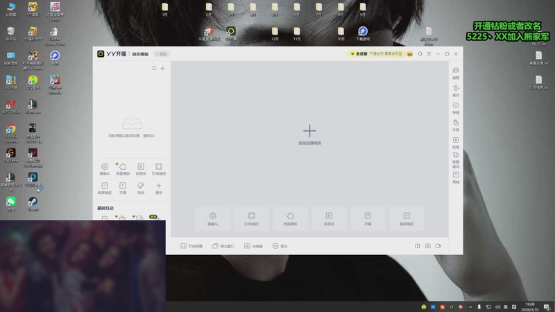Click the screenshot camera icon in bottom bar
Image resolution: width=555 pixels, height=312 pixels.
coord(428,246)
